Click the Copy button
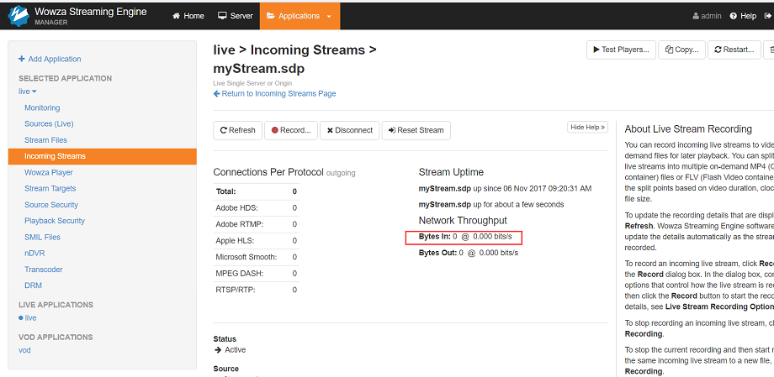This screenshot has width=774, height=377. pyautogui.click(x=681, y=50)
